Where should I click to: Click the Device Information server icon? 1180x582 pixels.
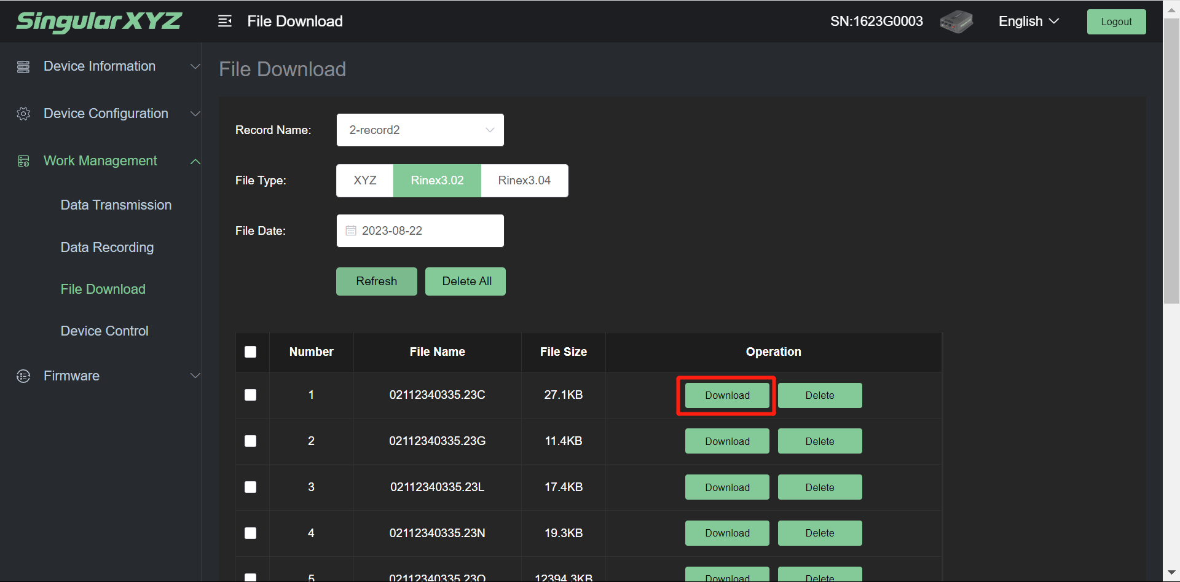[x=23, y=67]
